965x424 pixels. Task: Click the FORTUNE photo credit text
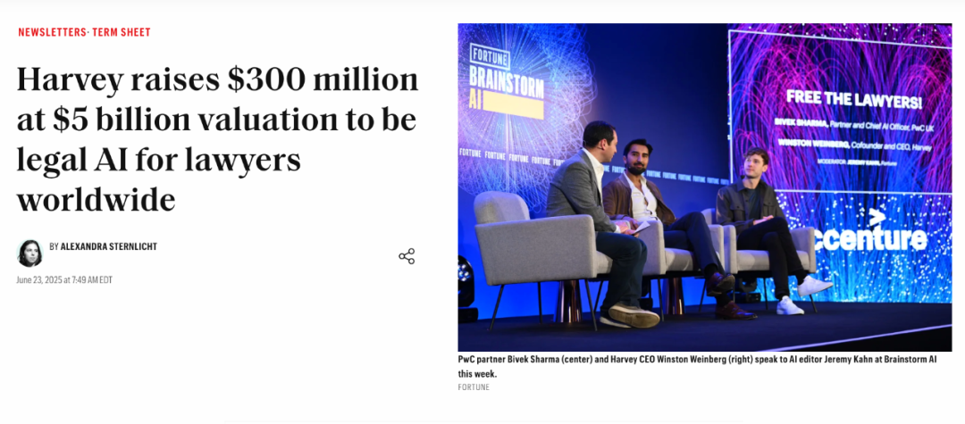(x=474, y=387)
